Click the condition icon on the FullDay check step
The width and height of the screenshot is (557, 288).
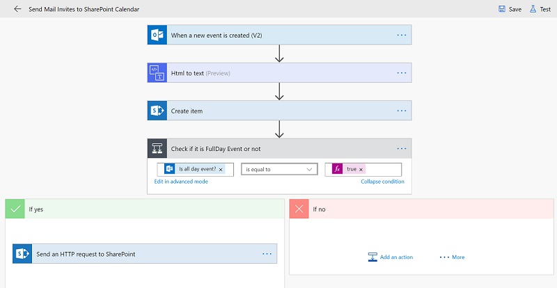pyautogui.click(x=157, y=148)
